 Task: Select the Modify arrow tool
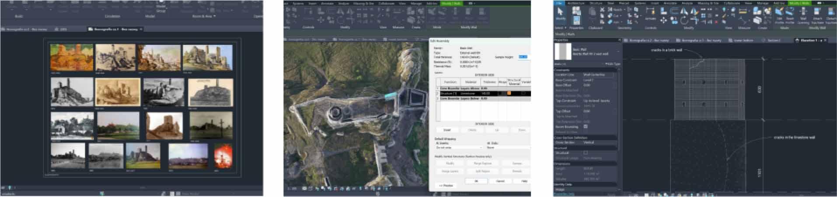point(560,13)
